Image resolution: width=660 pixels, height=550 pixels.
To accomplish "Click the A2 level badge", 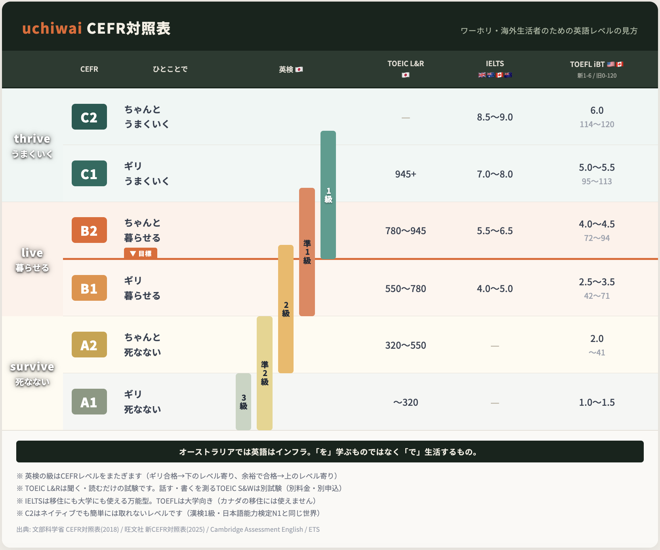I will (x=89, y=345).
